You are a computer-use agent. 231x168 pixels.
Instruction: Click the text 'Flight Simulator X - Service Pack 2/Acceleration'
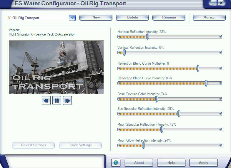click(x=42, y=34)
